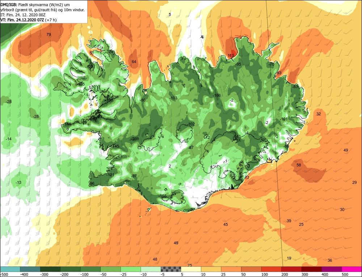The image size is (362, 277).
Task: Click the map value '48'
Action: click(155, 259)
